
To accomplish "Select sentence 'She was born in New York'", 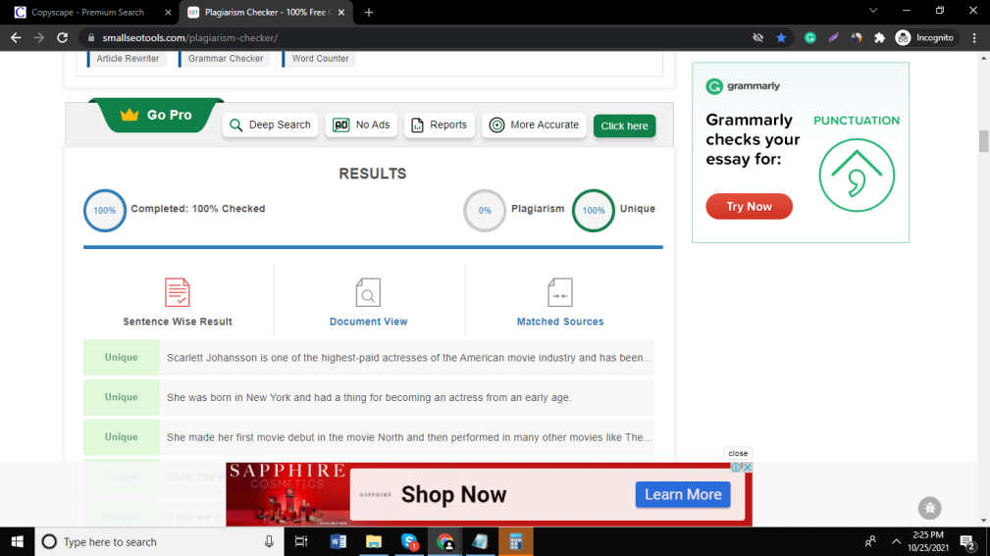I will (x=369, y=397).
